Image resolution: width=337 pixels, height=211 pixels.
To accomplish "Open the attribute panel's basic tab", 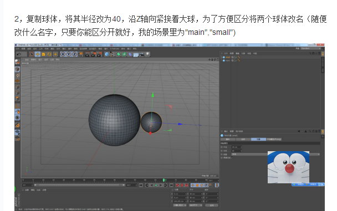I will coord(228,140).
